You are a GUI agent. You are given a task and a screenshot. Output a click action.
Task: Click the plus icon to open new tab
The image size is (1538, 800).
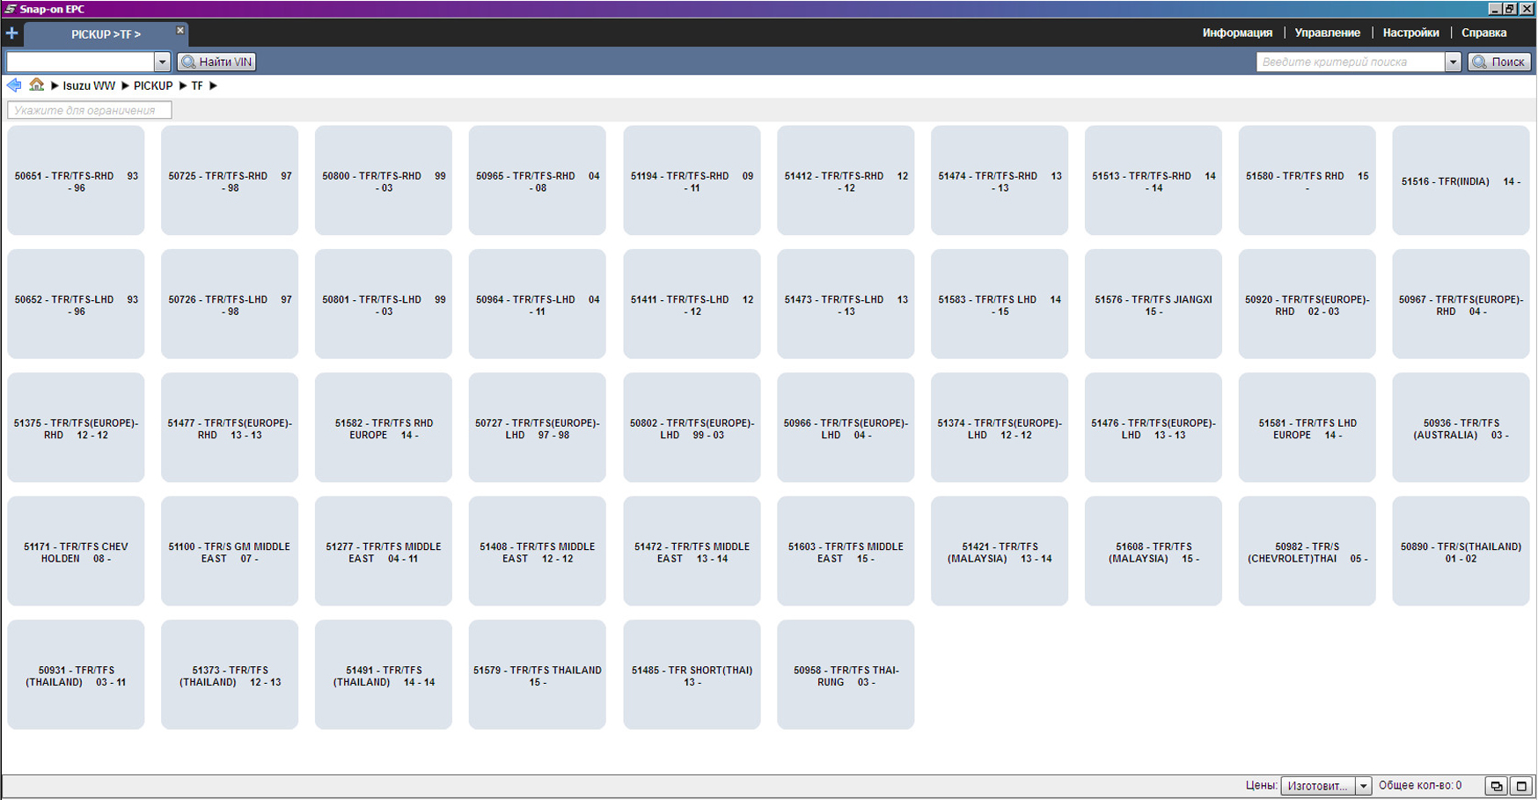[x=11, y=33]
